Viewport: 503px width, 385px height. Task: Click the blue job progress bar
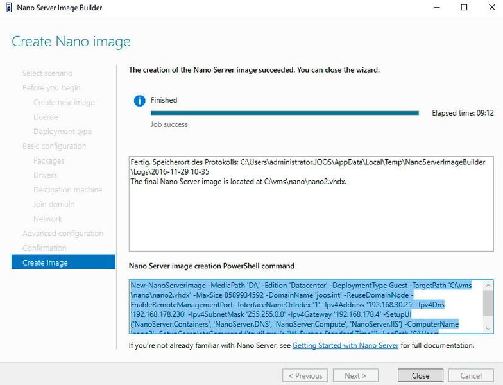(285, 113)
